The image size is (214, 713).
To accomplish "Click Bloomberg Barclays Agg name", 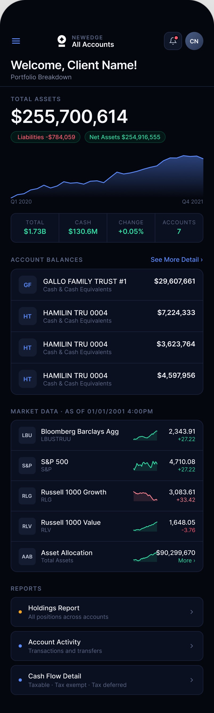I will point(80,432).
